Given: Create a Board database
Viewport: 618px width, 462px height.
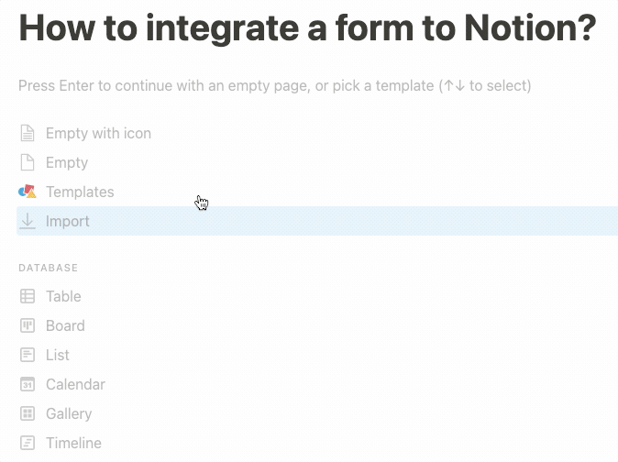Looking at the screenshot, I should (x=65, y=325).
